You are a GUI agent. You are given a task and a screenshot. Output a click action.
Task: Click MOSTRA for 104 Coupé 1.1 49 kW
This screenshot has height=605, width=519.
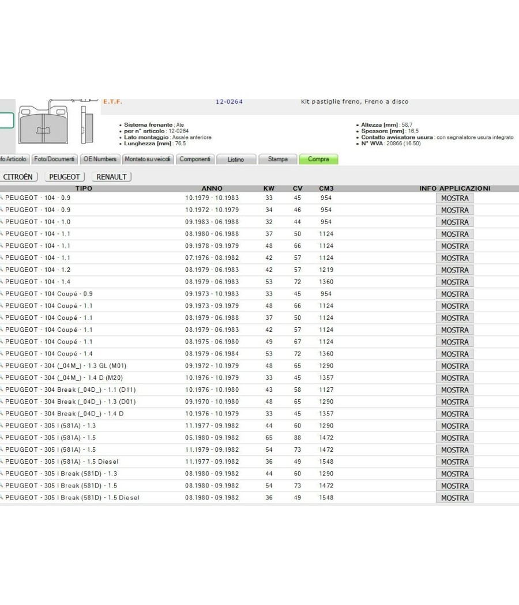pyautogui.click(x=455, y=342)
